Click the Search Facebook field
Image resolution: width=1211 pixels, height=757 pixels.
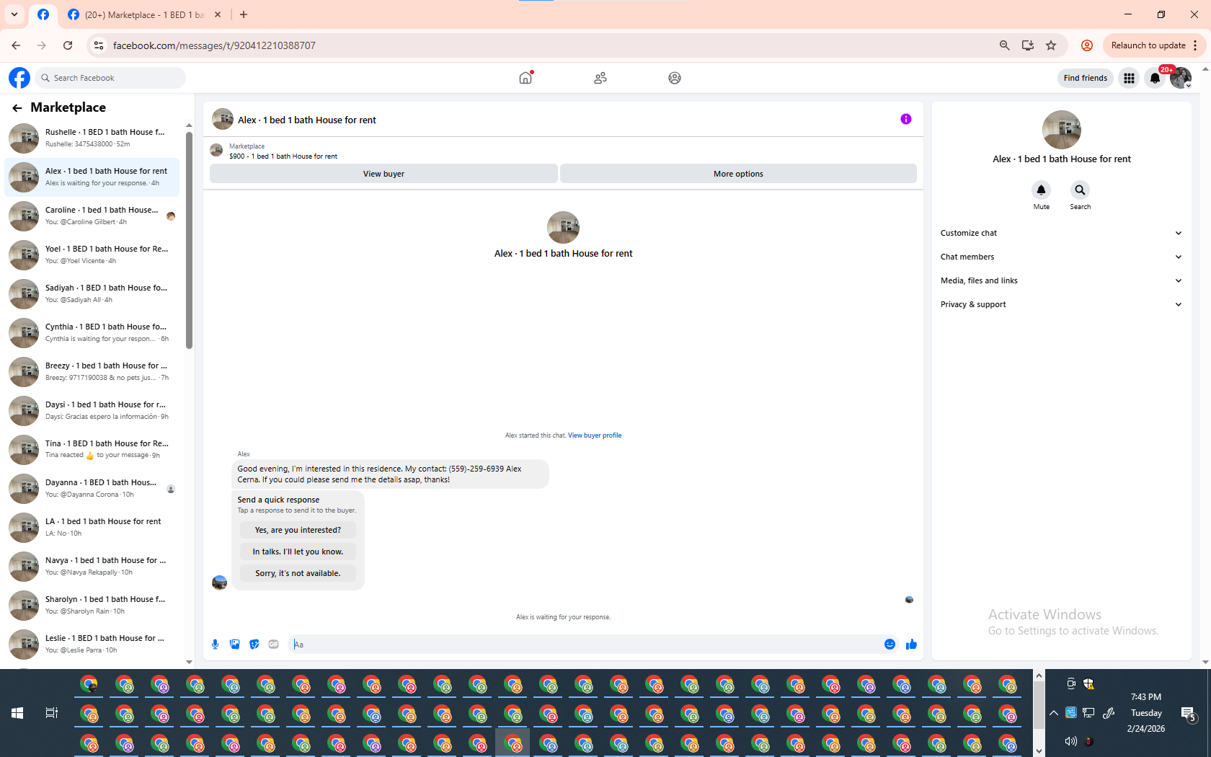pos(110,78)
